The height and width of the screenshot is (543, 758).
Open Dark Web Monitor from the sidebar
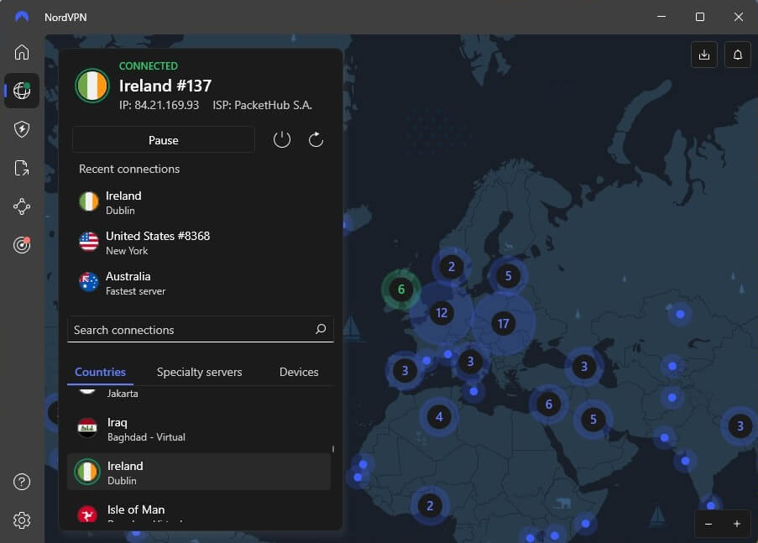click(21, 244)
